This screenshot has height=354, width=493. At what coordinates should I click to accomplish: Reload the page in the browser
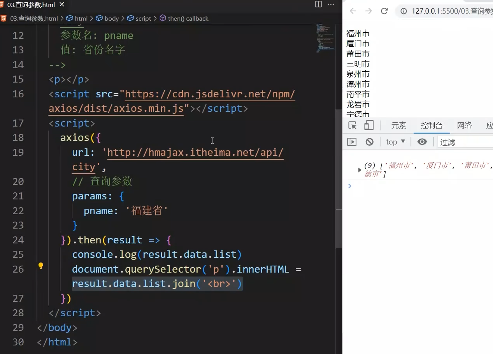coord(384,11)
